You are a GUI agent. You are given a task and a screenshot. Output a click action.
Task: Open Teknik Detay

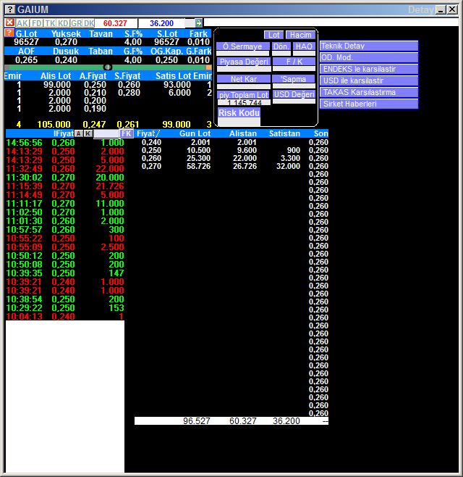369,46
